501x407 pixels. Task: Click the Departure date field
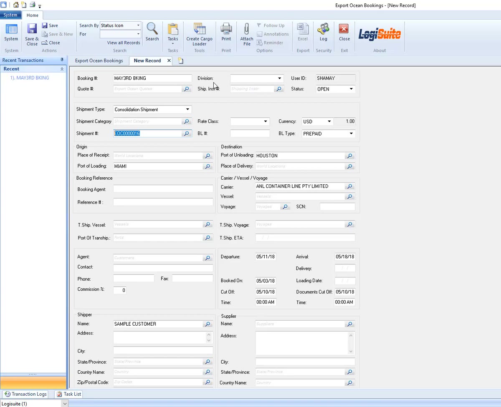(x=266, y=257)
